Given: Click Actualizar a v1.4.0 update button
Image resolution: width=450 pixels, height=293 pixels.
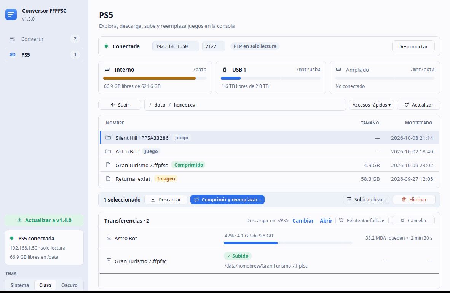Looking at the screenshot, I should pyautogui.click(x=44, y=220).
